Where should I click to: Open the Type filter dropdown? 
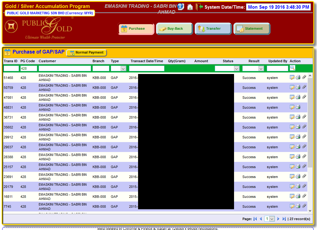point(119,68)
